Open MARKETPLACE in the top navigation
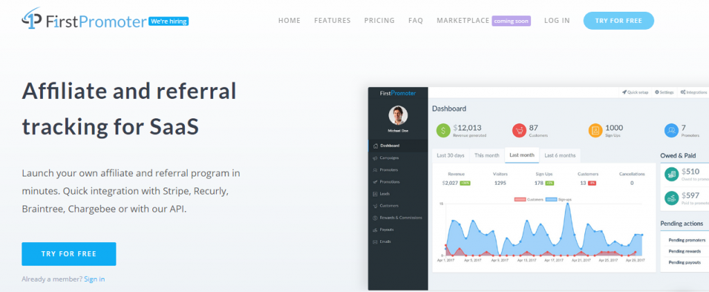 463,21
